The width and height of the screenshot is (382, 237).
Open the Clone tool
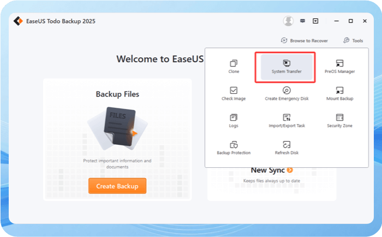[x=234, y=66]
